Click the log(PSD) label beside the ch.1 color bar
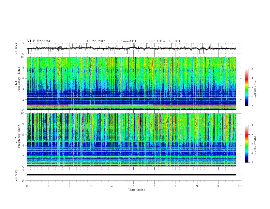This screenshot has height=209, width=270. tap(255, 89)
